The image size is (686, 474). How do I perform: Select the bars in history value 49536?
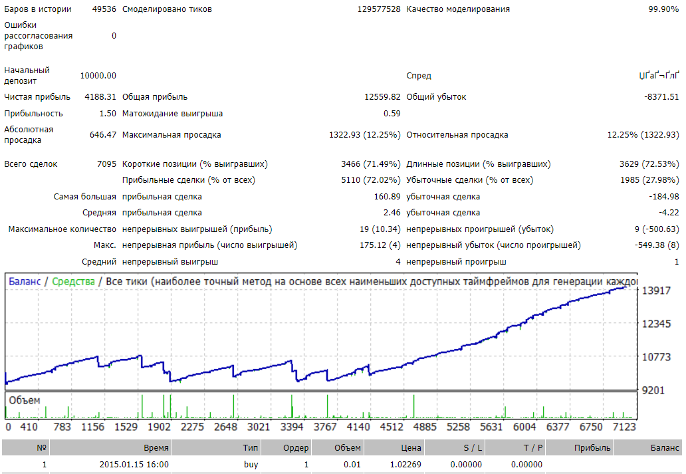coord(104,9)
